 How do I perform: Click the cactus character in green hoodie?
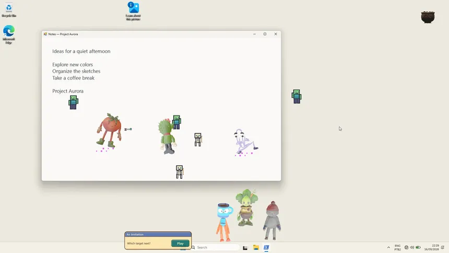[x=168, y=137]
